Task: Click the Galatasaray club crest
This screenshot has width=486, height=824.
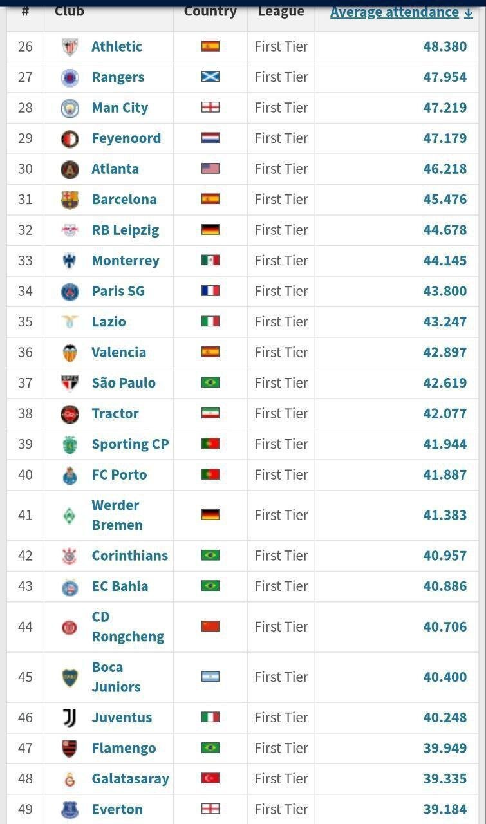Action: click(70, 779)
